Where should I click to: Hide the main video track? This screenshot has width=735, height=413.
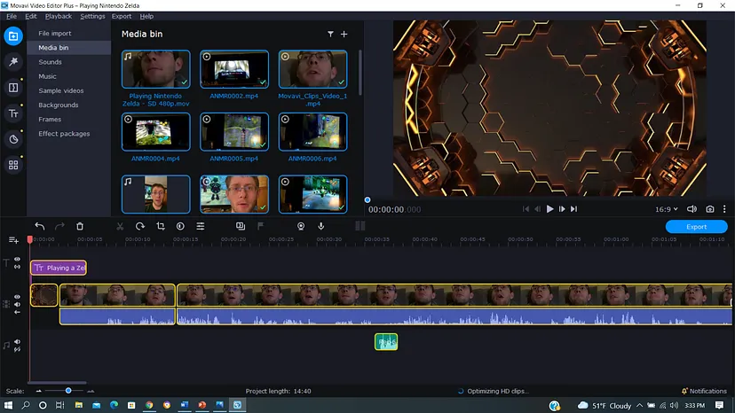[x=18, y=297]
